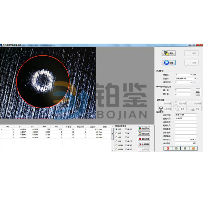Click the inspection date field 2018-02-24
203x203 pixels.
point(186,115)
